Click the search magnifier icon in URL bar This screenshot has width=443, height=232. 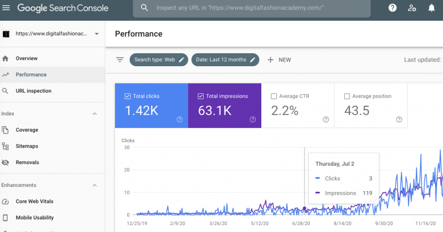(x=144, y=8)
